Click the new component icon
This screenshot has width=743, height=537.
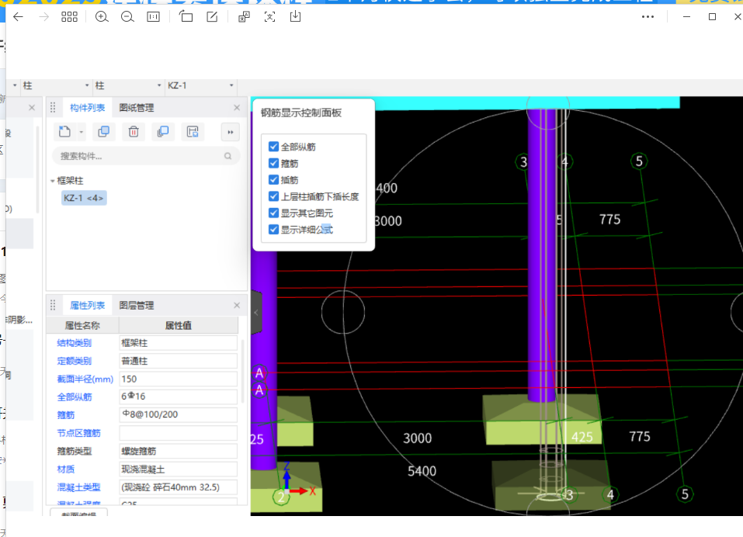tap(64, 132)
